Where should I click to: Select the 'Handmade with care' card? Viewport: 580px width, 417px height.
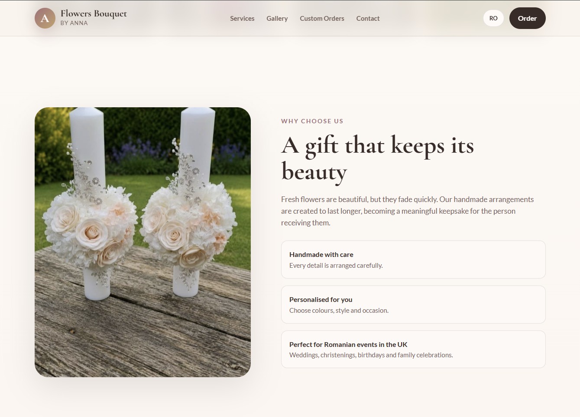[413, 260]
